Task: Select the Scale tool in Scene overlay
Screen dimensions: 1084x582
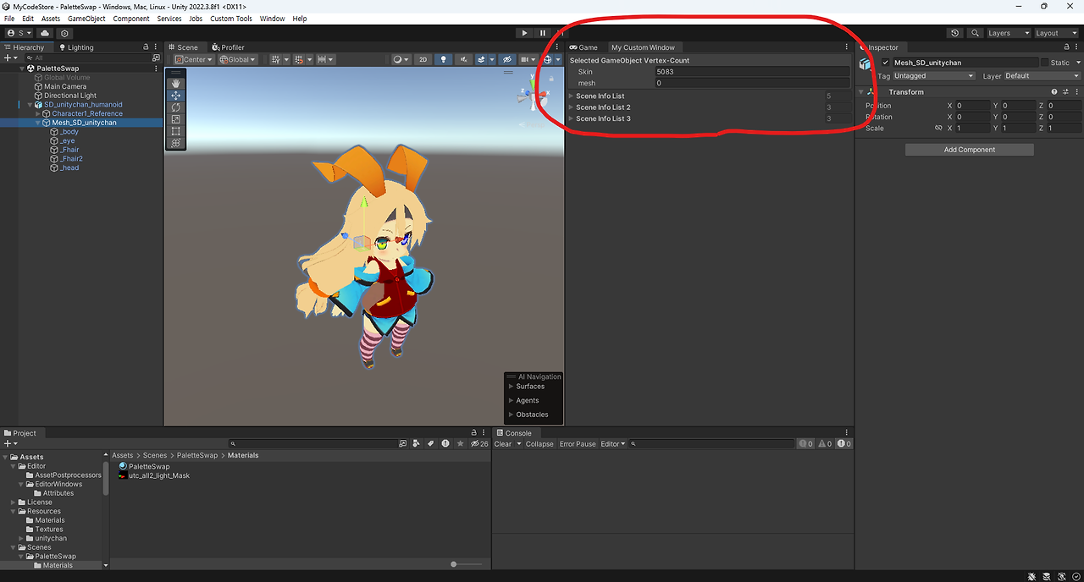Action: [176, 119]
